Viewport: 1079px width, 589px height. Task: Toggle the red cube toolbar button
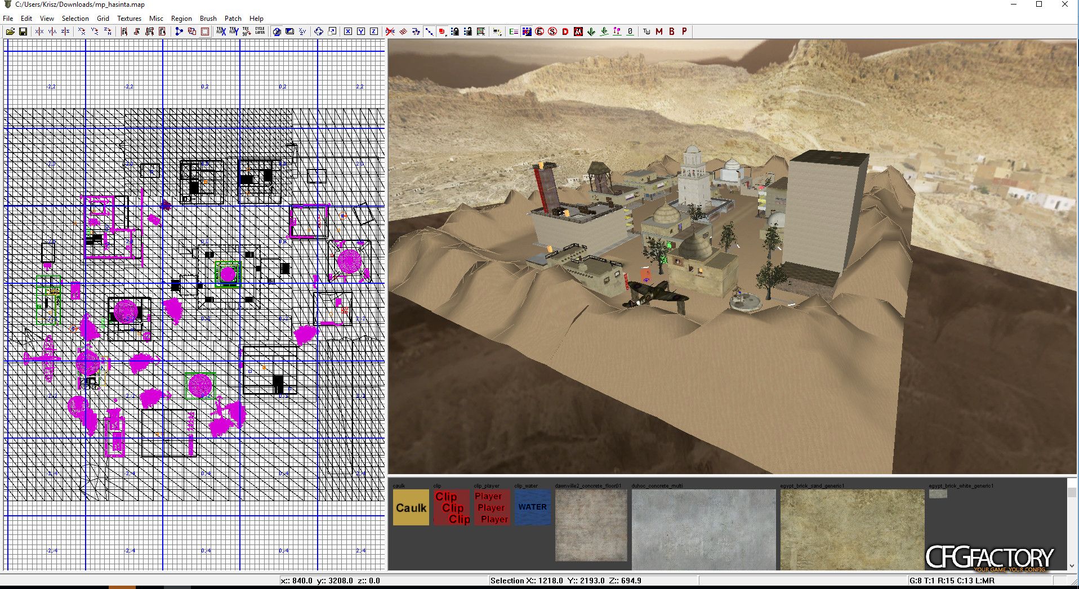coord(442,32)
